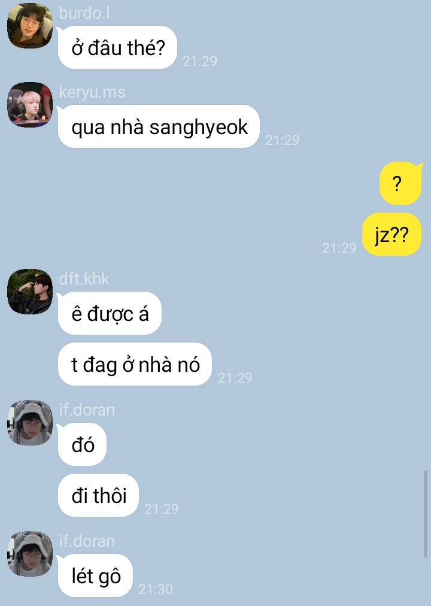Open burdo.l's profile picture

coord(30,26)
